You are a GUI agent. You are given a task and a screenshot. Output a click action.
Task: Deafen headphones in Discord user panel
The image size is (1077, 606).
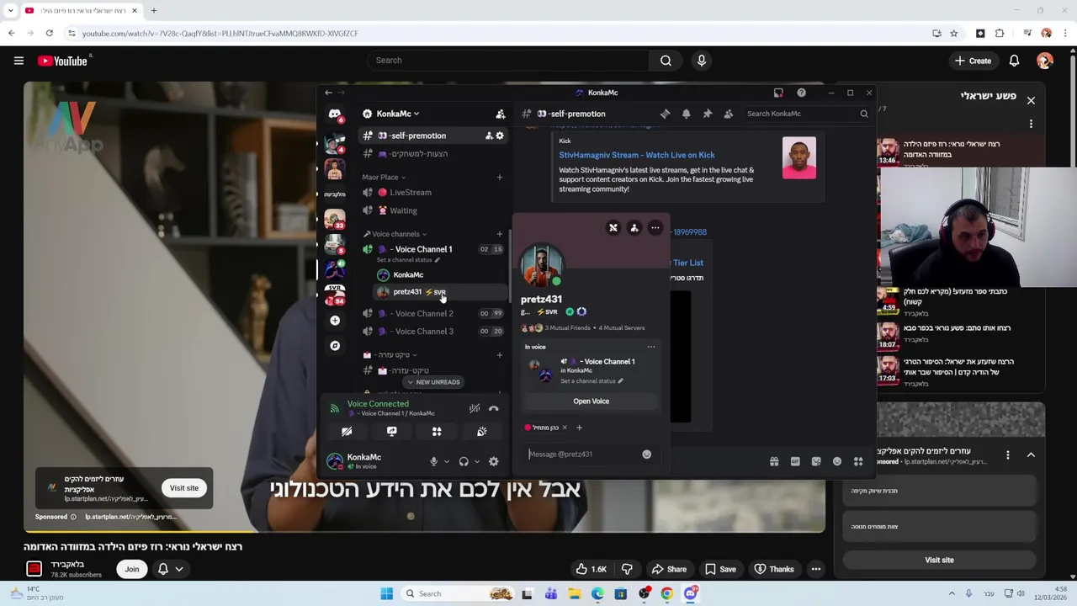point(464,461)
